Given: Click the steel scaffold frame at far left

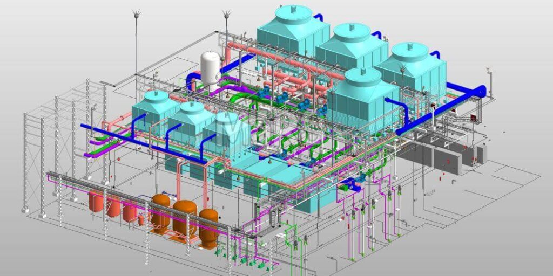Looking at the screenshot, I should 32,162.
